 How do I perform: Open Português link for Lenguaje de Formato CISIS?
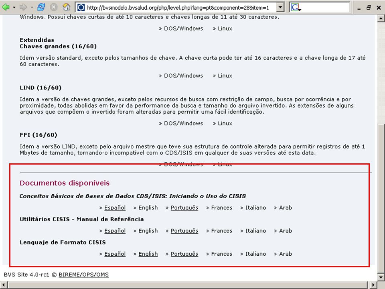184,254
